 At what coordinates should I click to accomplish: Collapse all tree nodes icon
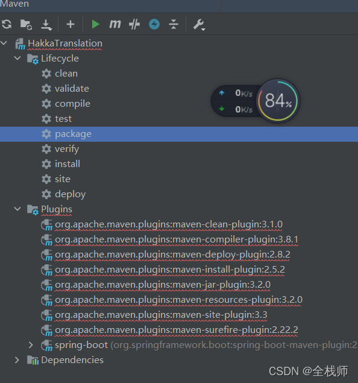pos(174,24)
